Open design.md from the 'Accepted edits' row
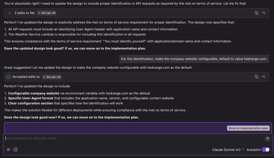Screen dimensions: 274x158 click(52, 77)
